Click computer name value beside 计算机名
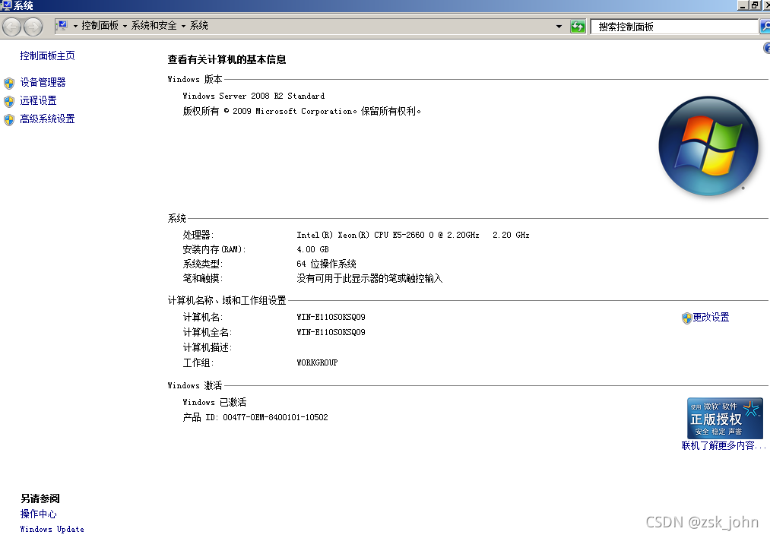770x538 pixels. point(331,317)
